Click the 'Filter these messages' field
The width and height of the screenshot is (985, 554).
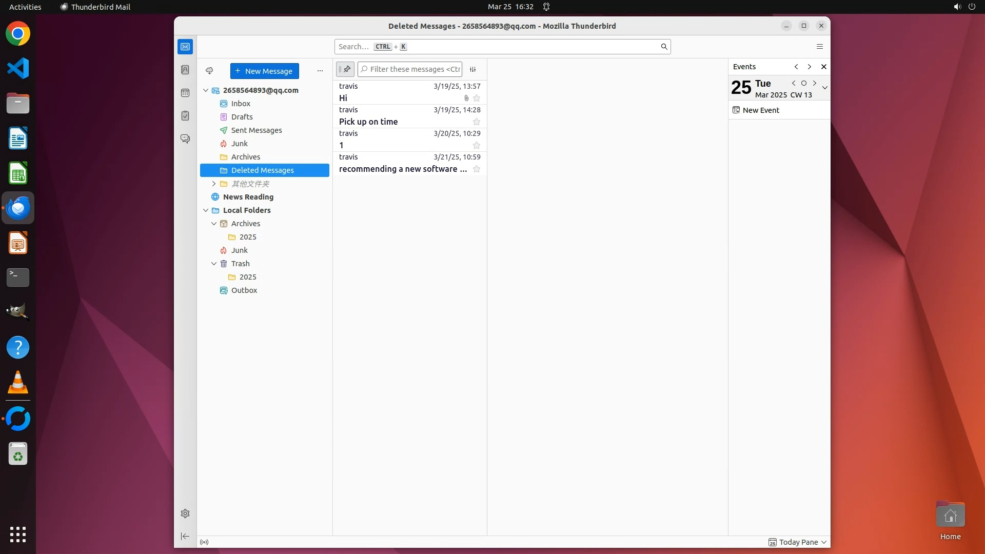(415, 69)
